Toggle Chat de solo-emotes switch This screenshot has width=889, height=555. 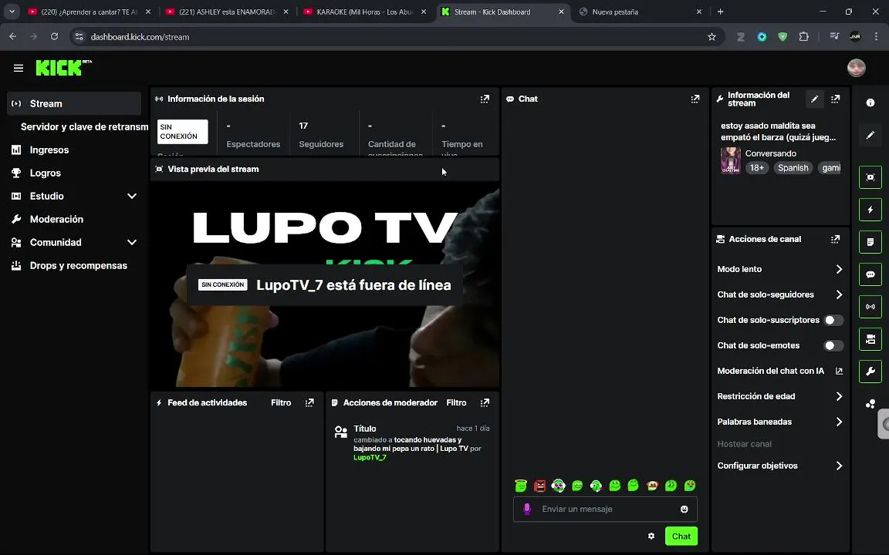tap(833, 345)
